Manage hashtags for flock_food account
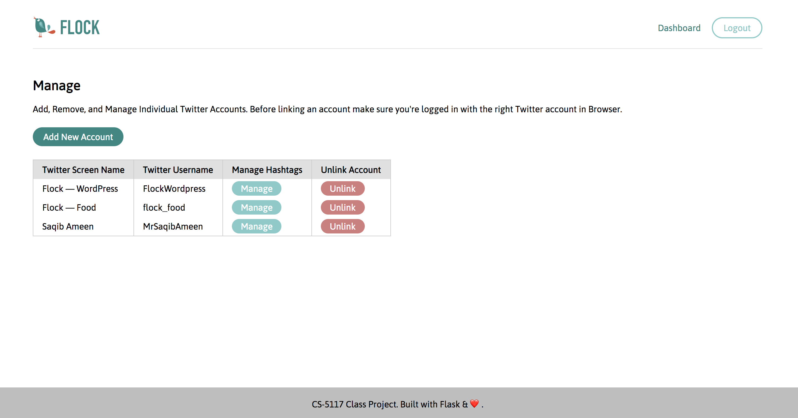This screenshot has height=418, width=798. pyautogui.click(x=256, y=207)
